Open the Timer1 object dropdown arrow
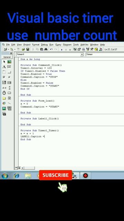Screen dimensions: 124x221 [82, 55]
